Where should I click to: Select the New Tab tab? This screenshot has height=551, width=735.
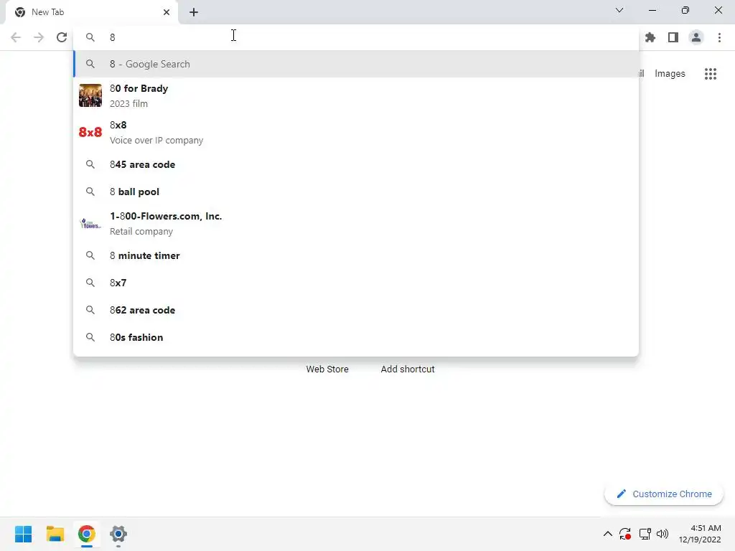[x=92, y=12]
